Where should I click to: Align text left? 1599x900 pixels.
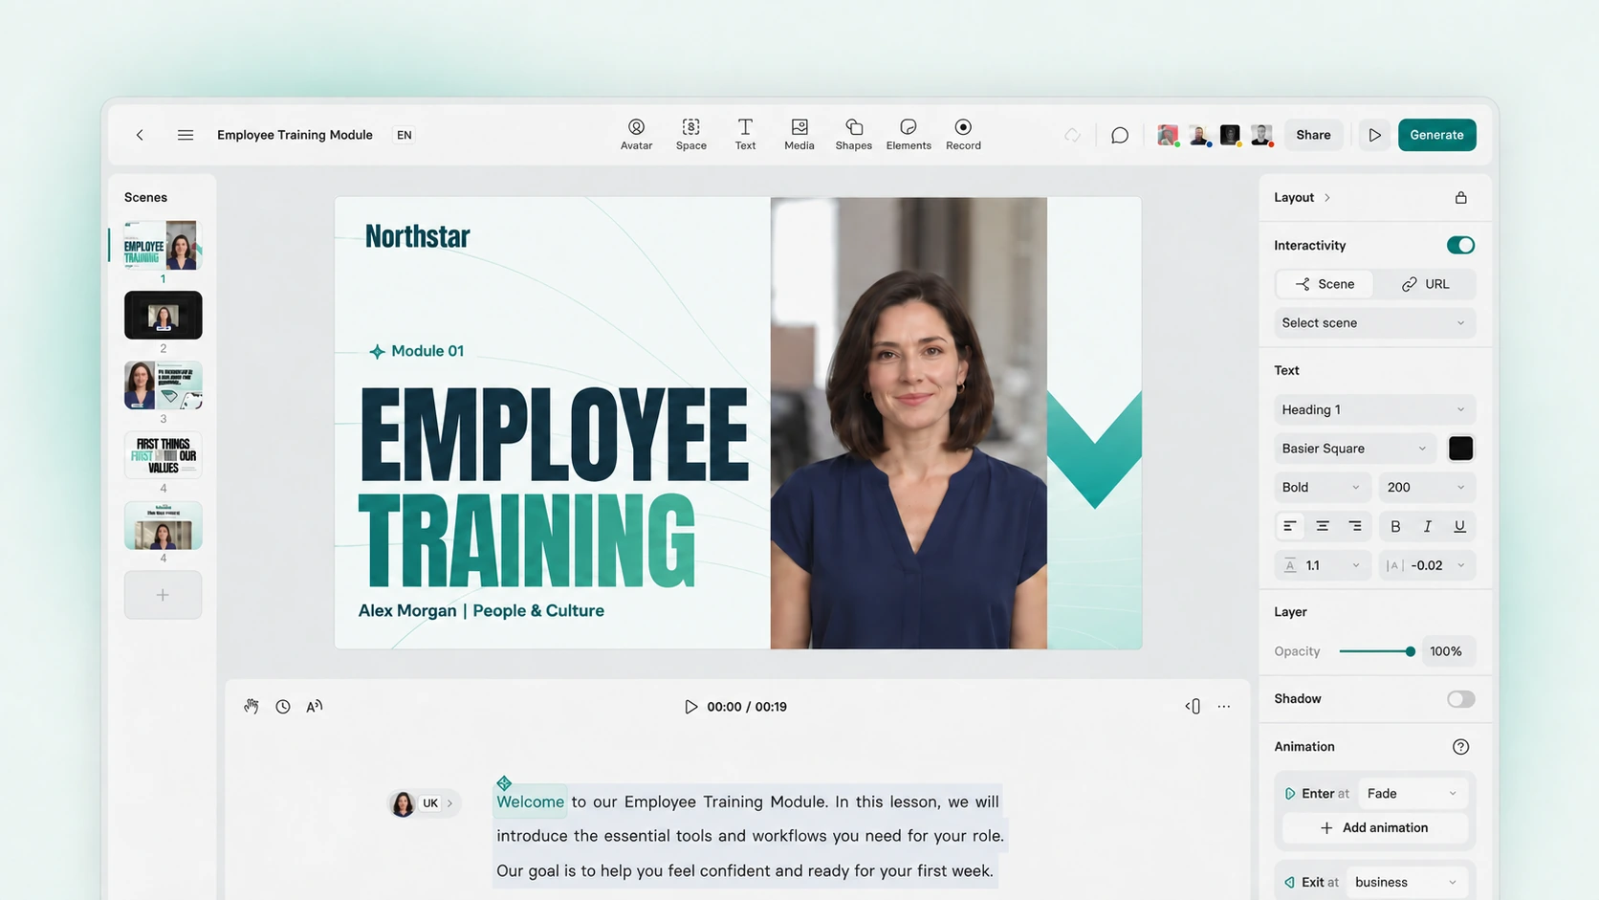pyautogui.click(x=1289, y=526)
